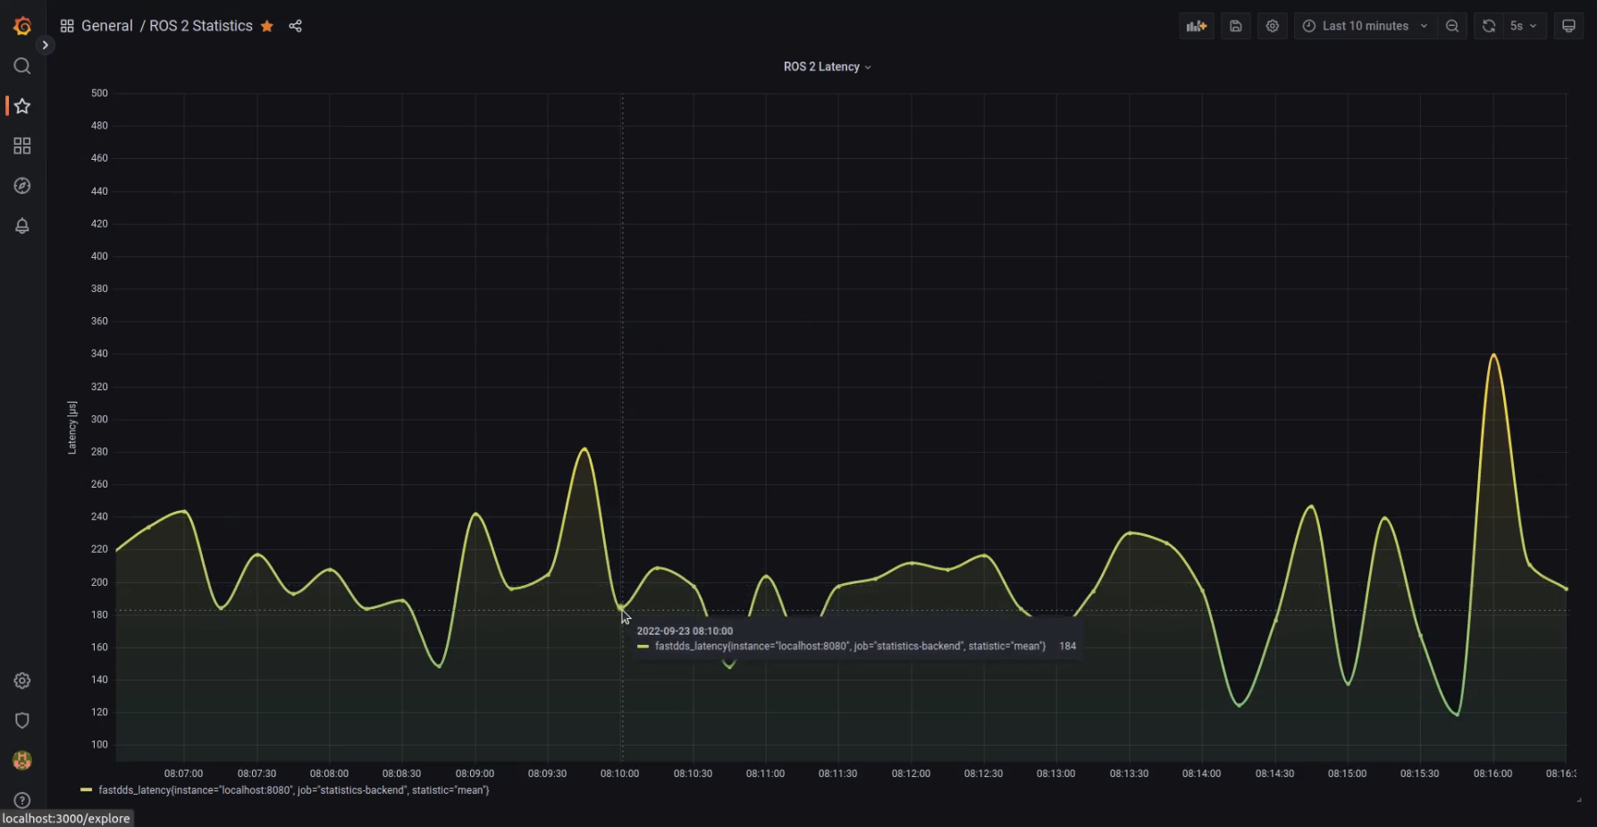Viewport: 1597px width, 827px height.
Task: Click the Grafana logo
Action: [x=21, y=26]
